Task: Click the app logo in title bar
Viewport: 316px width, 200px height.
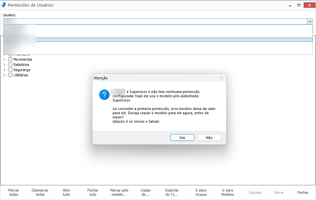Action: click(4, 5)
